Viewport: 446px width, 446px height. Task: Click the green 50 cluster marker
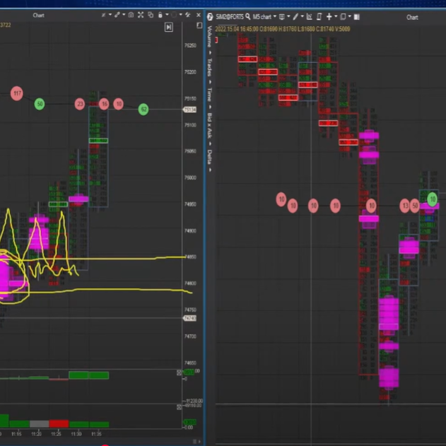[x=40, y=104]
